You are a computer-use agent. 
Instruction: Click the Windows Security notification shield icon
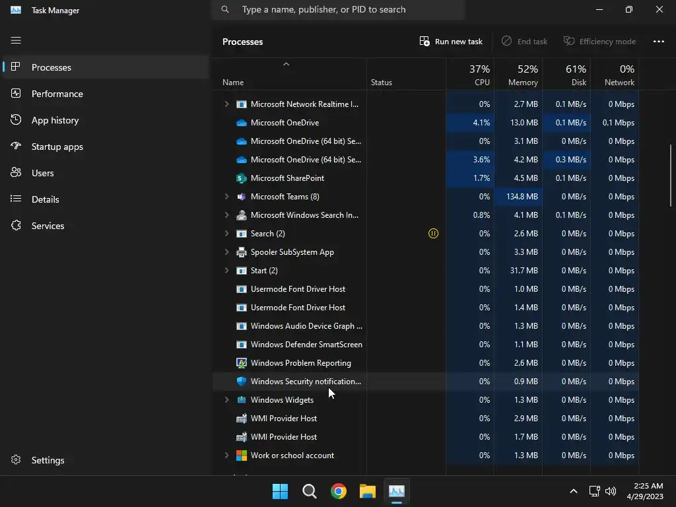[x=242, y=382]
